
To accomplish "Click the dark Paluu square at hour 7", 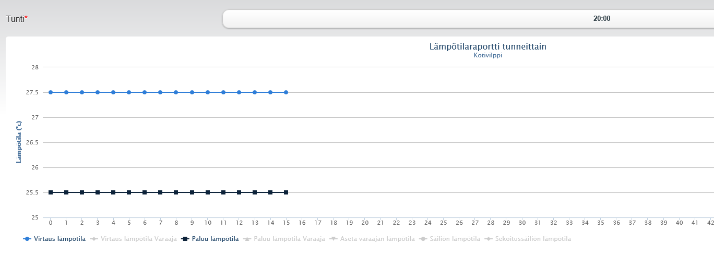I will (x=160, y=192).
